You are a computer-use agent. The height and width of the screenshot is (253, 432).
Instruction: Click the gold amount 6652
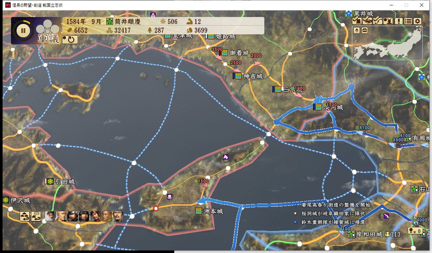click(81, 30)
